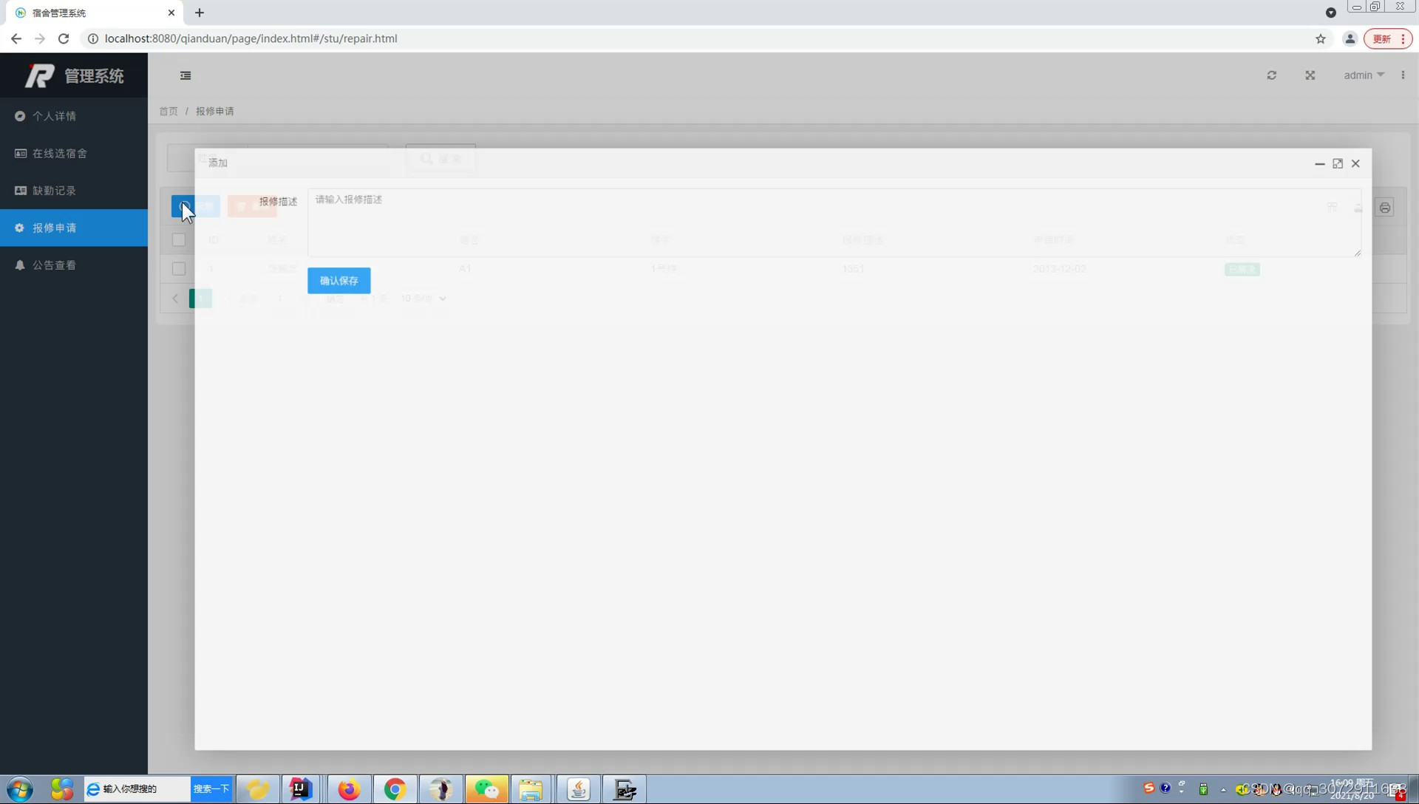Click the 管理系统 logo in the sidebar
Screen dimensions: 1419x804
[74, 75]
